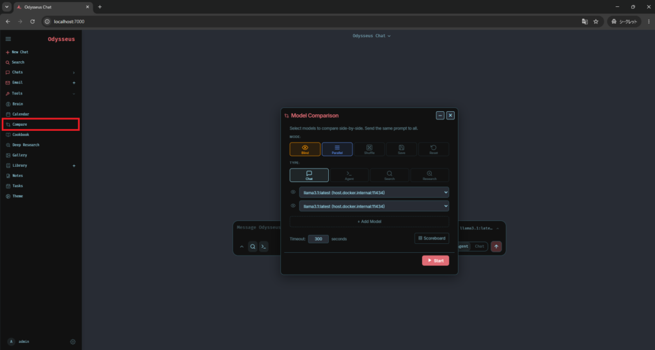This screenshot has height=350, width=655.
Task: Select Research comparison type
Action: [429, 175]
